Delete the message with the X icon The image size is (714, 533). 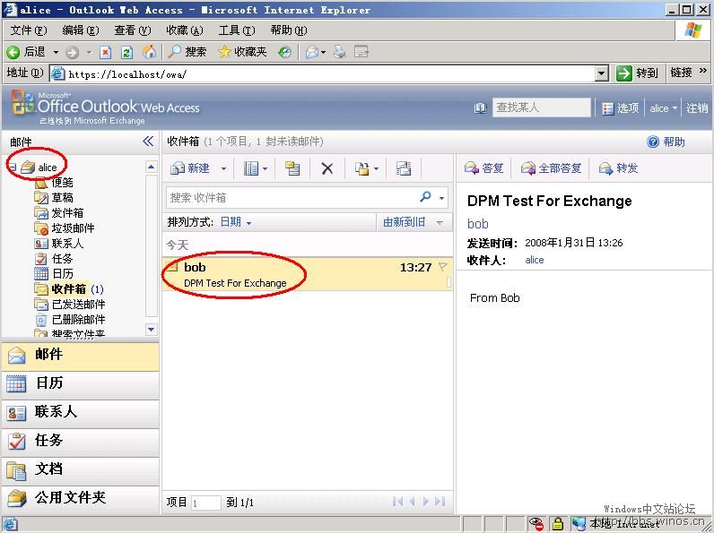327,168
